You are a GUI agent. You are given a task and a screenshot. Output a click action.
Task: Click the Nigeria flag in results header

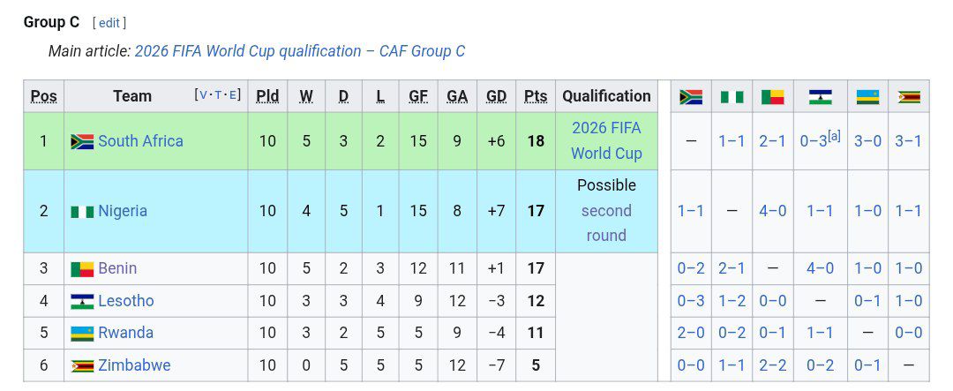click(732, 97)
